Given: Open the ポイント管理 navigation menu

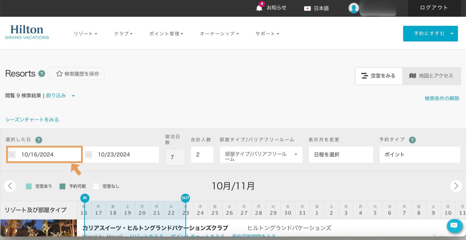Looking at the screenshot, I should point(166,34).
